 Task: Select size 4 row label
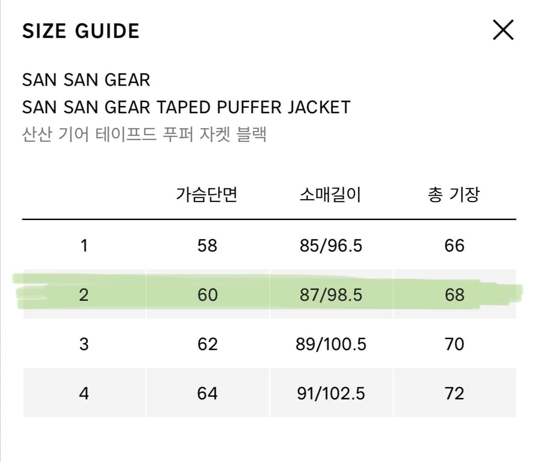tap(84, 393)
